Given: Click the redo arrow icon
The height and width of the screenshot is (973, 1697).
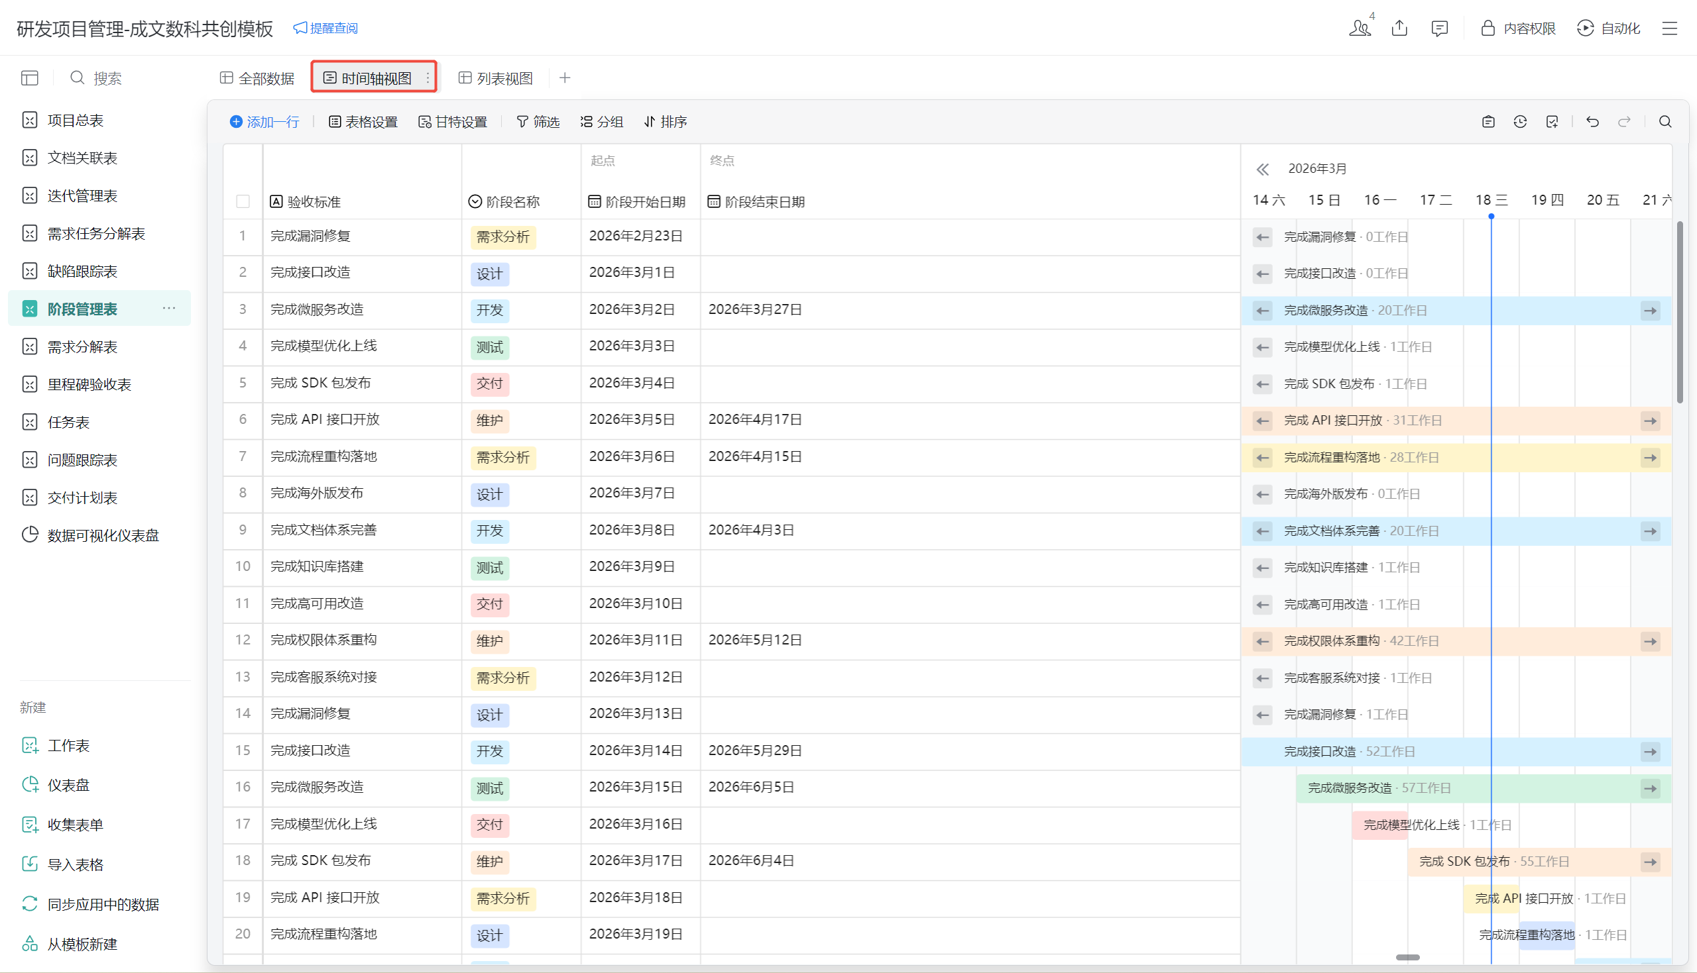Looking at the screenshot, I should [x=1624, y=122].
